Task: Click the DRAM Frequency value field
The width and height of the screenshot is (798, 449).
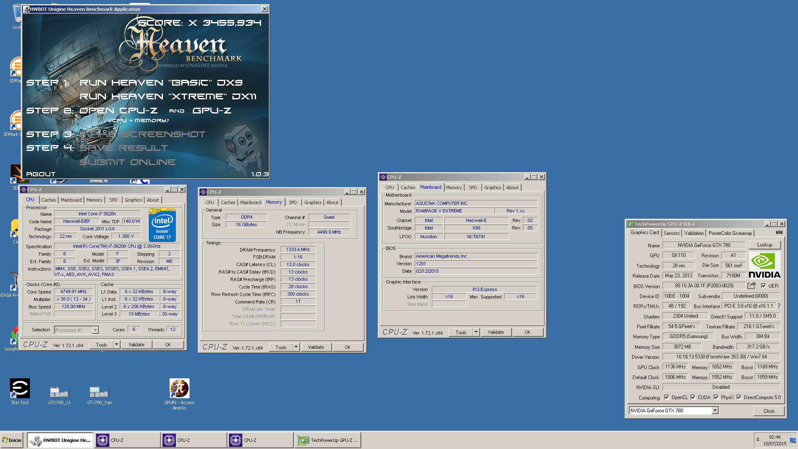Action: (x=298, y=250)
